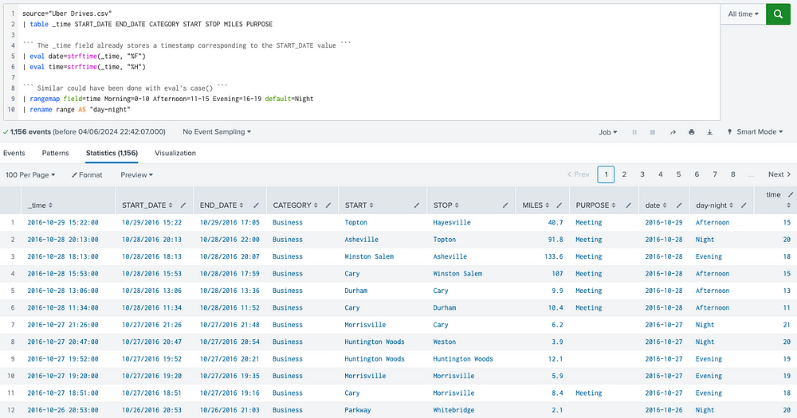Image resolution: width=797 pixels, height=418 pixels.
Task: Sort by day-night using its sort arrows
Action: (731, 205)
